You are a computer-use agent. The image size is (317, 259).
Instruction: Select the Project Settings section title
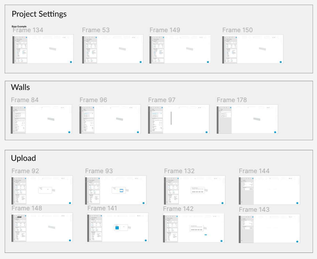pos(39,14)
